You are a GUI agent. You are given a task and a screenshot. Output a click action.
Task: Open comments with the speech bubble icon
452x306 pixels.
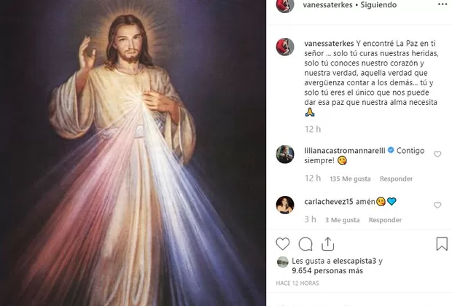(x=306, y=244)
